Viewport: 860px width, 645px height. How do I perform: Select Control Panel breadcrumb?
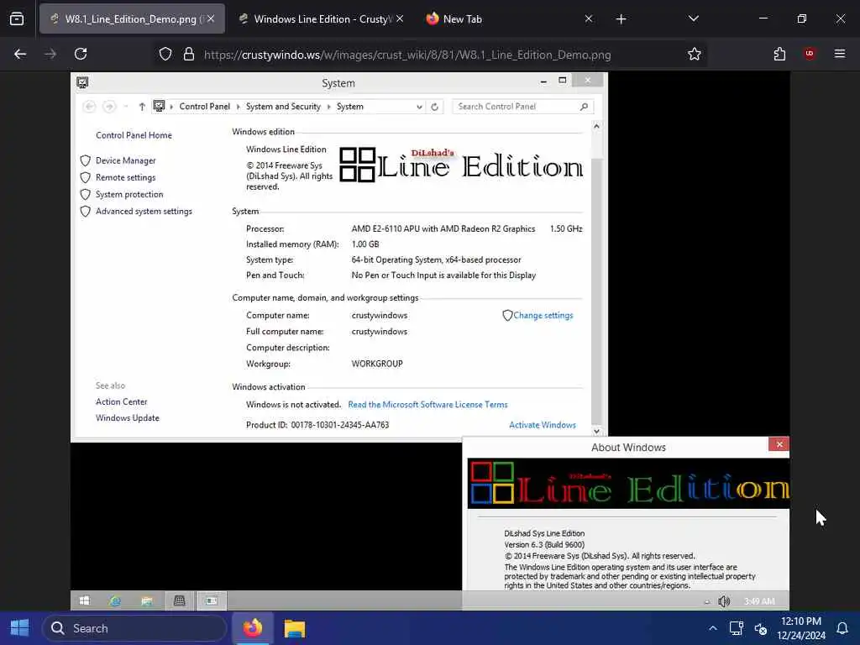coord(205,107)
